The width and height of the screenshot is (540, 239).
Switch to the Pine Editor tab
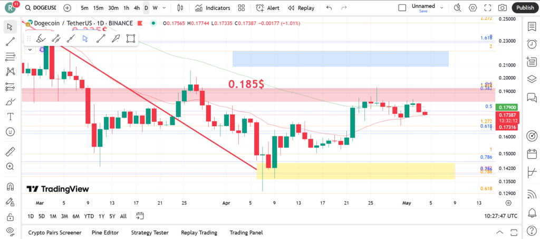[105, 233]
